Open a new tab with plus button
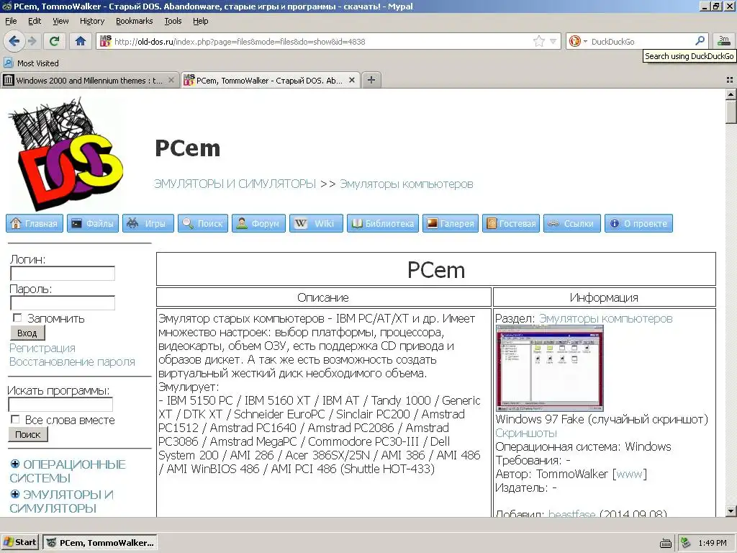This screenshot has height=553, width=737. click(371, 80)
